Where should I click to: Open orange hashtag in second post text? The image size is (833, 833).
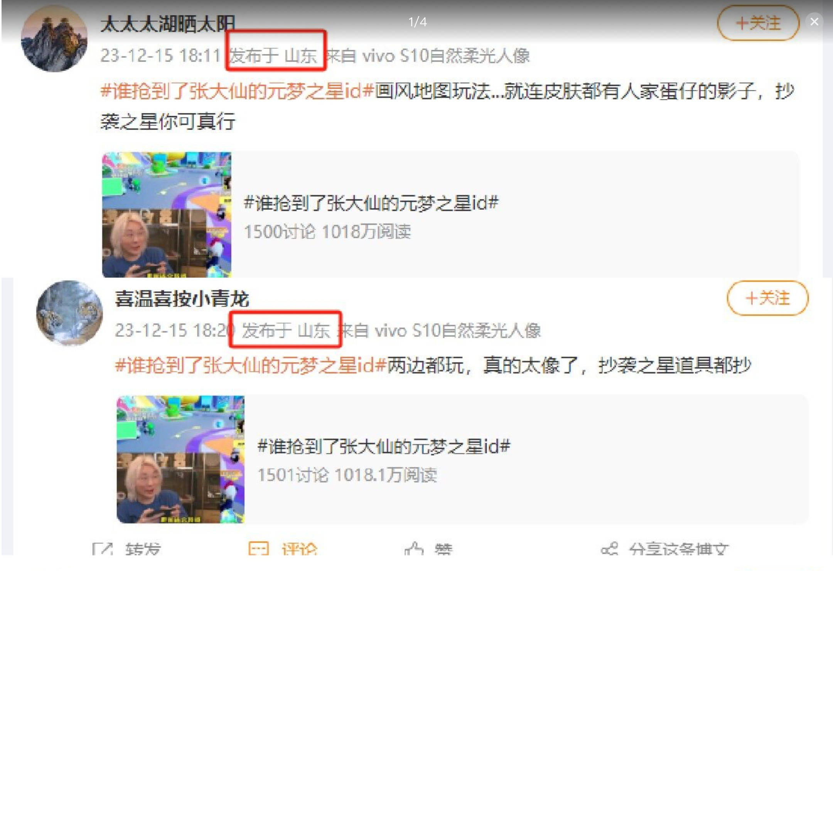[x=251, y=365]
